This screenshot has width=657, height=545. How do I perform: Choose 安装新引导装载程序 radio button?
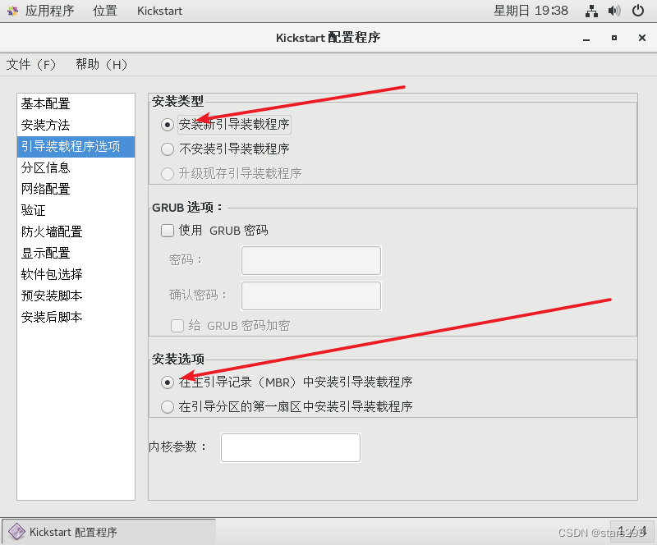tap(168, 125)
